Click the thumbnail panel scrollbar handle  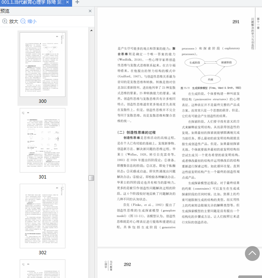[x=91, y=178]
